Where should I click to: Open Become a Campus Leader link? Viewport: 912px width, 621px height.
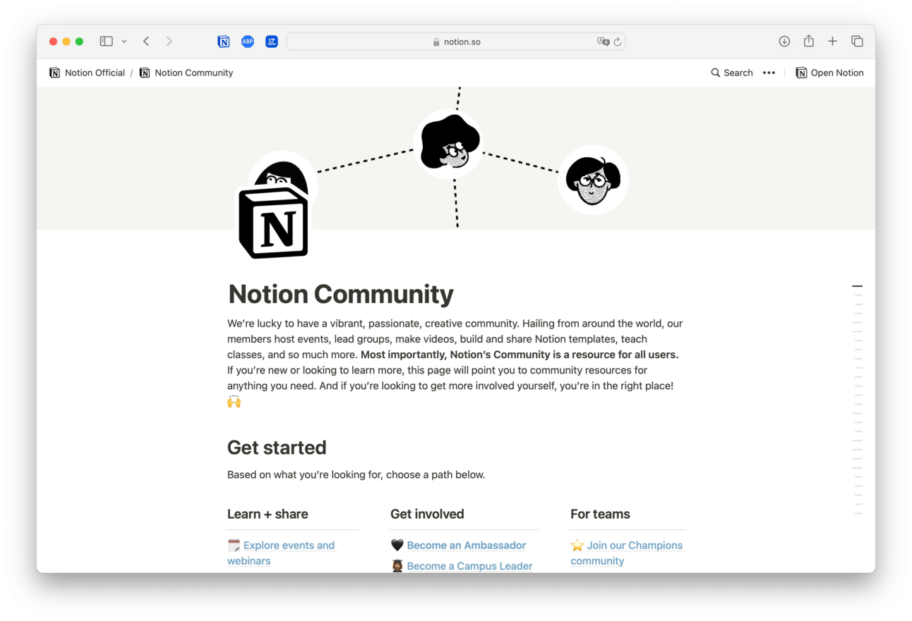tap(470, 566)
